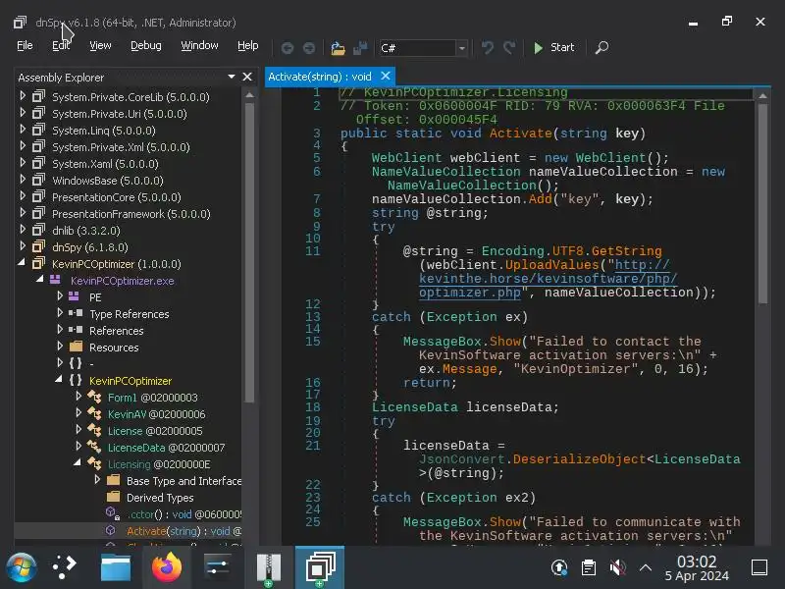The image size is (785, 589).
Task: Open the Windows Start menu orb
Action: [x=21, y=567]
